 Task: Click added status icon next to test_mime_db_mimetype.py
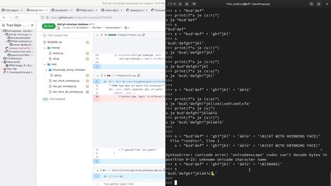pos(87,92)
